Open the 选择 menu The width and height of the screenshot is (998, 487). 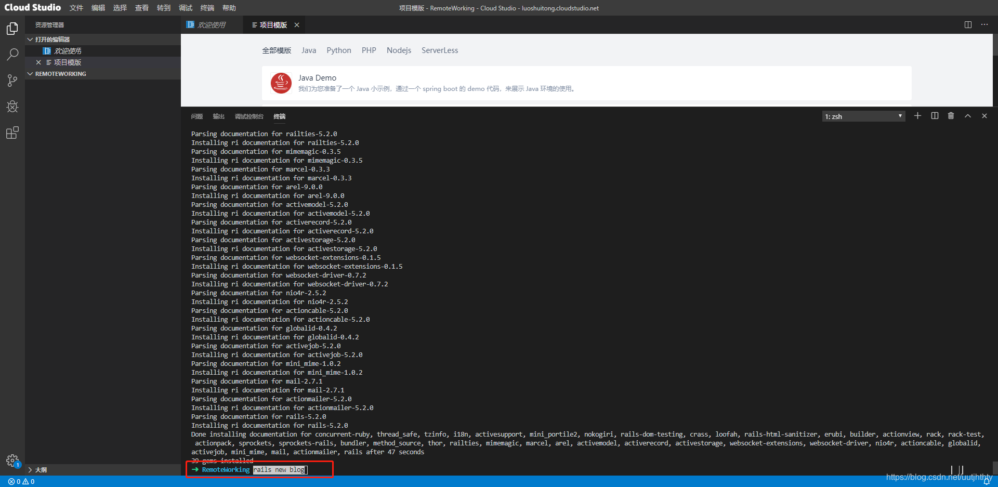coord(120,8)
